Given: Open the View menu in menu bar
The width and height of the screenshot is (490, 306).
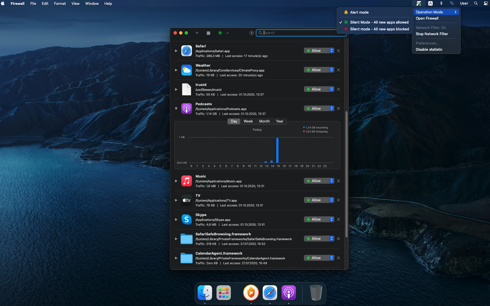Looking at the screenshot, I should point(75,3).
